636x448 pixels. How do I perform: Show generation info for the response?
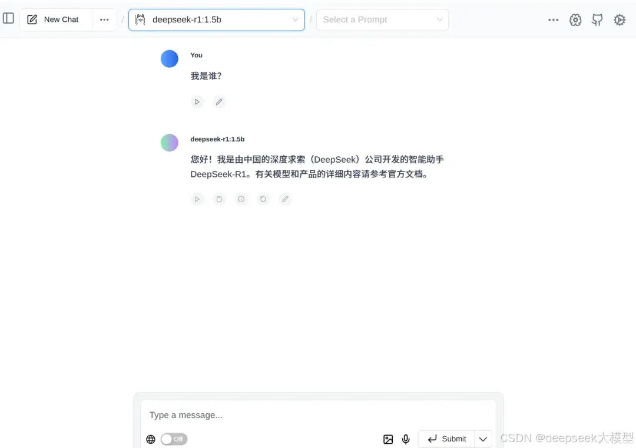[x=241, y=199]
